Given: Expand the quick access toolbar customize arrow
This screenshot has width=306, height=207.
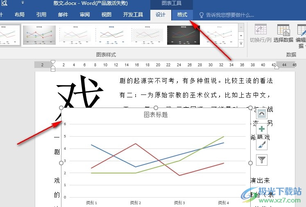Looking at the screenshot, I should tap(23, 2).
